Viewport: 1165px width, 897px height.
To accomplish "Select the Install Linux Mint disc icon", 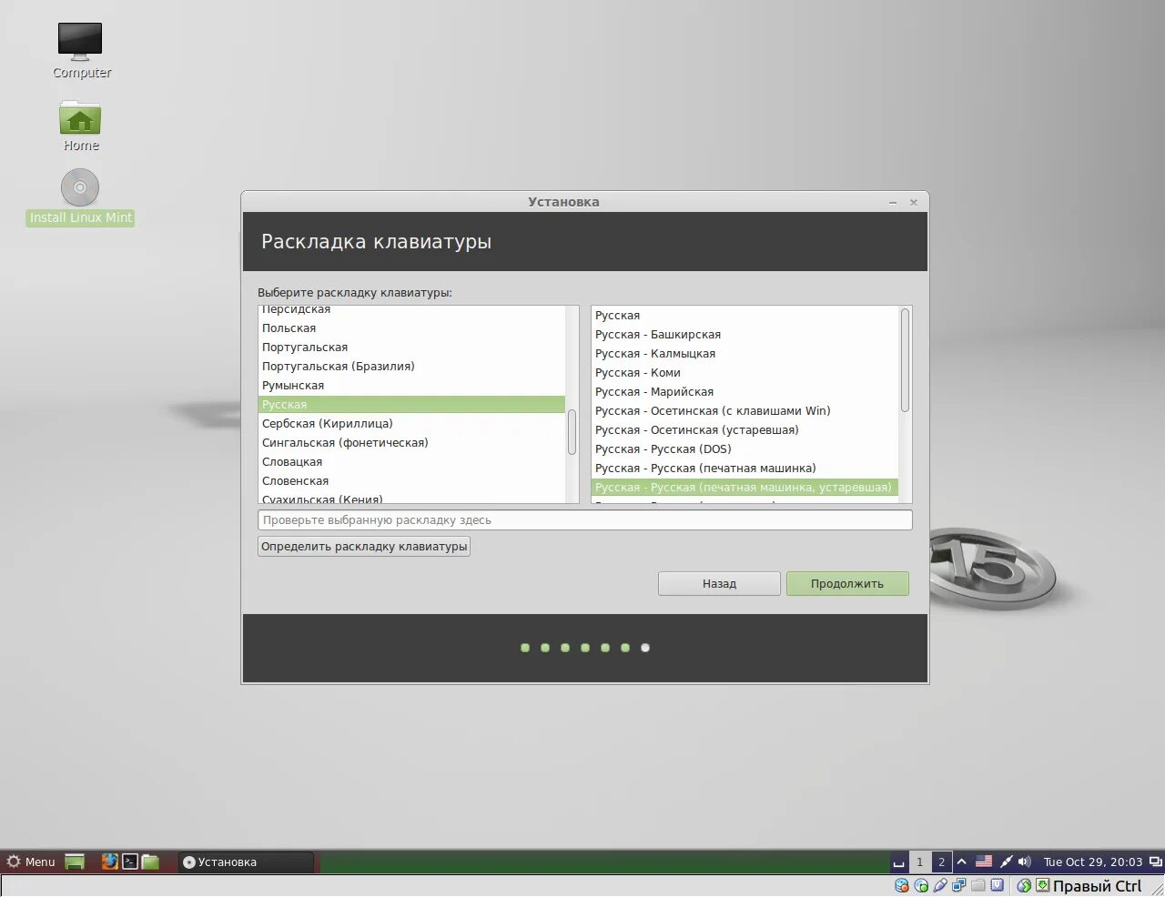I will coord(80,187).
